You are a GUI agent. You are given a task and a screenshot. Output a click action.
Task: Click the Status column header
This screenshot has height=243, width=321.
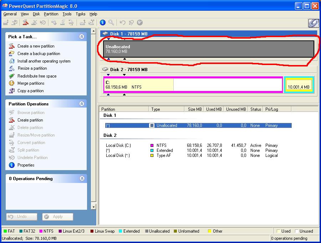pyautogui.click(x=255, y=109)
